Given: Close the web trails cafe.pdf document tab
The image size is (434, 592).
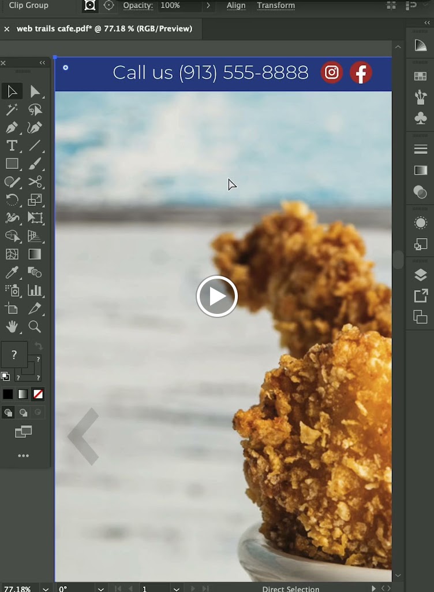Looking at the screenshot, I should [7, 29].
